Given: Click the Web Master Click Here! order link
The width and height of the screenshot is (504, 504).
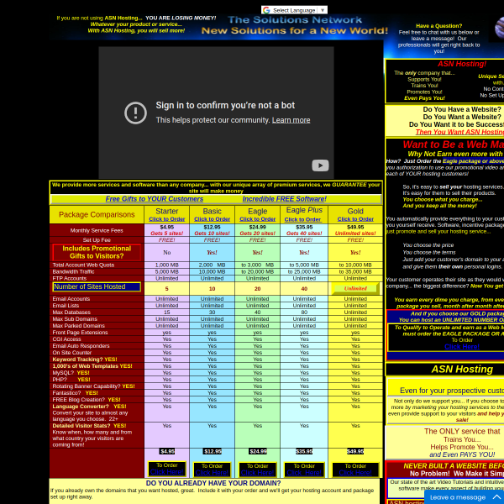Looking at the screenshot, I should pyautogui.click(x=462, y=347).
